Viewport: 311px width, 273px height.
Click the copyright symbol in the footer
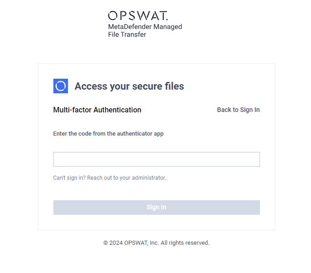[x=105, y=243]
